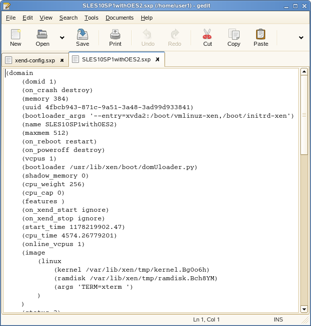Click the args 'TERM=xterm' line
Image resolution: width=311 pixels, height=326 pixels.
point(94,287)
